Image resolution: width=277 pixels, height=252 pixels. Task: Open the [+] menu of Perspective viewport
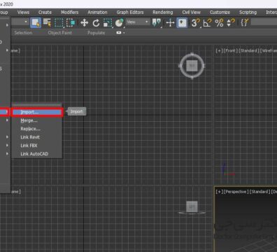219,192
